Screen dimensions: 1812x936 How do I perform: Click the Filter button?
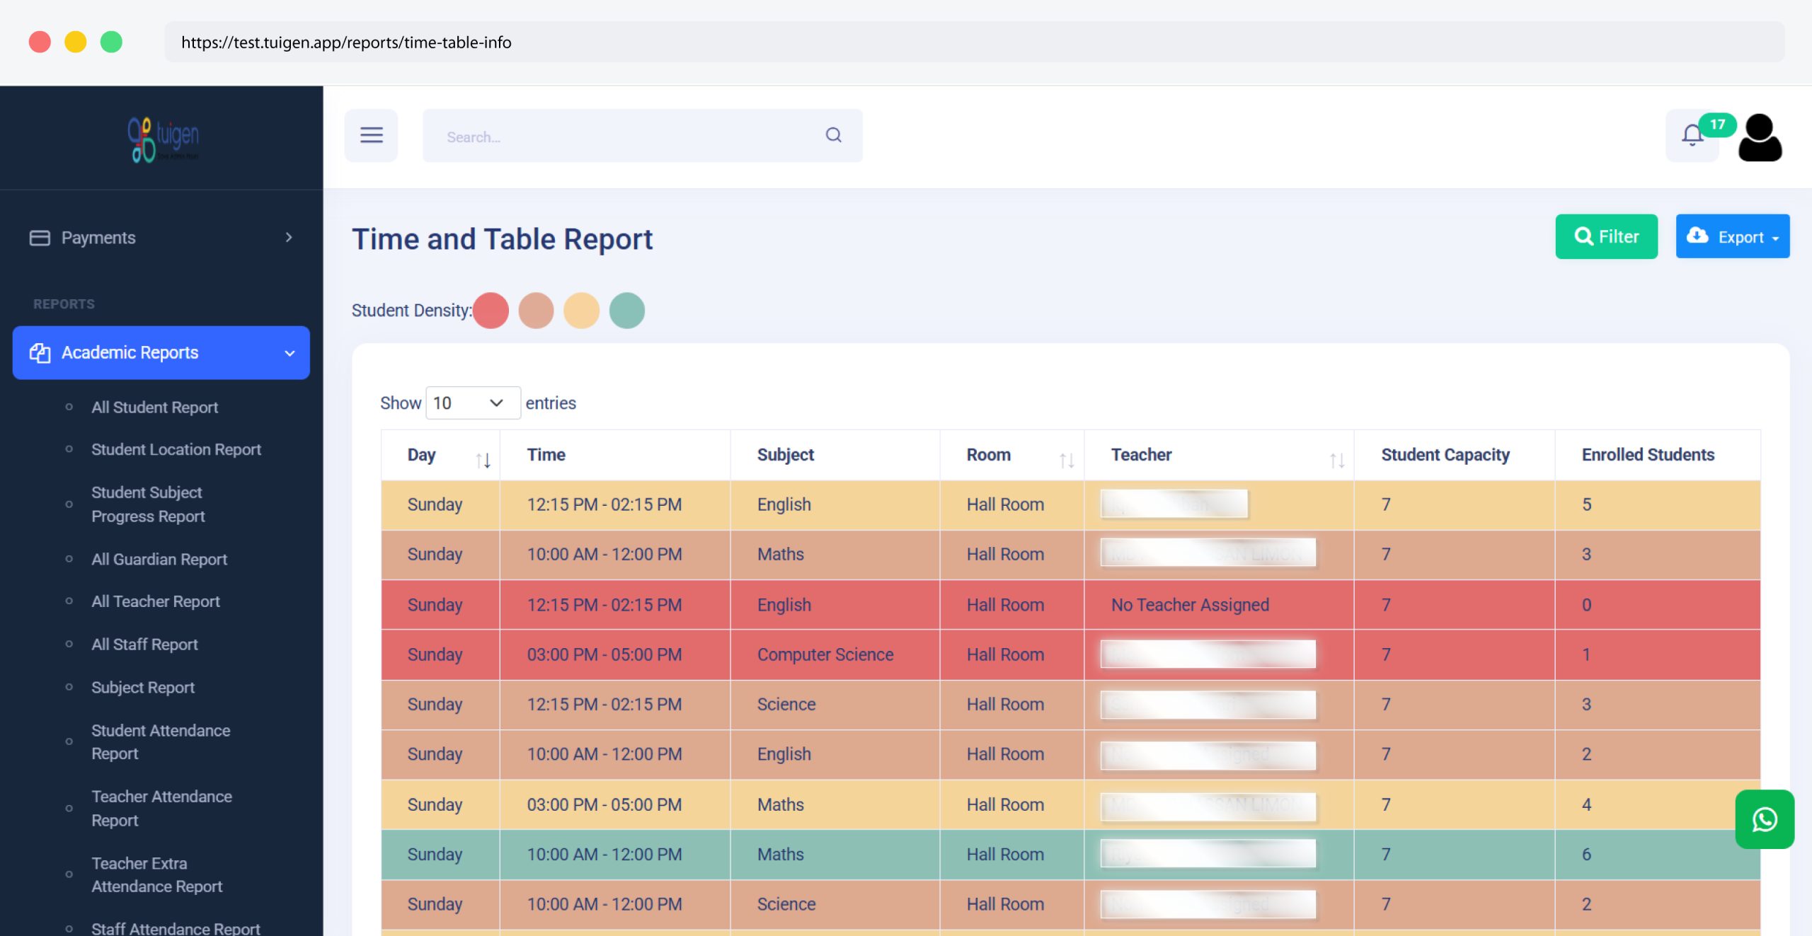click(1606, 236)
